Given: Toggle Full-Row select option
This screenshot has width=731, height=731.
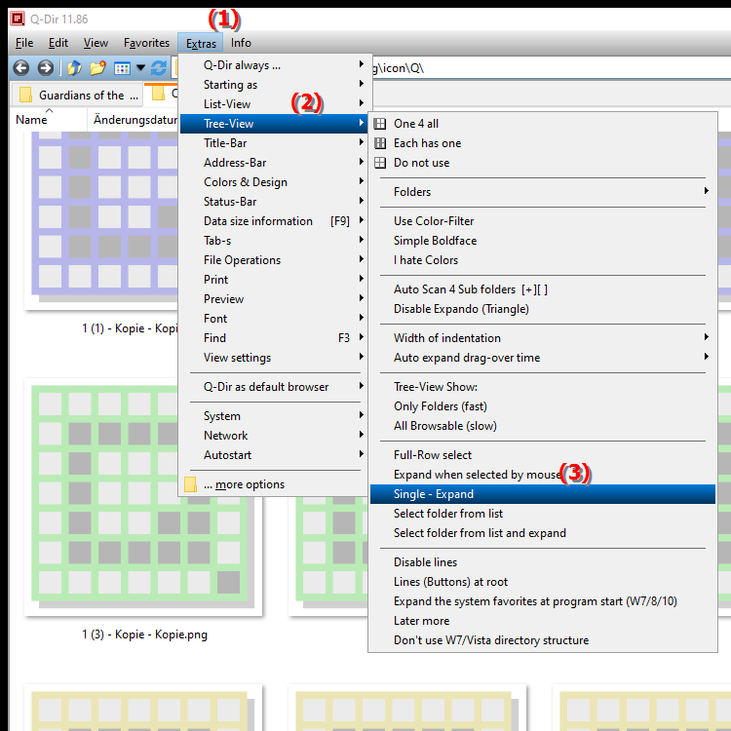Looking at the screenshot, I should click(x=543, y=455).
